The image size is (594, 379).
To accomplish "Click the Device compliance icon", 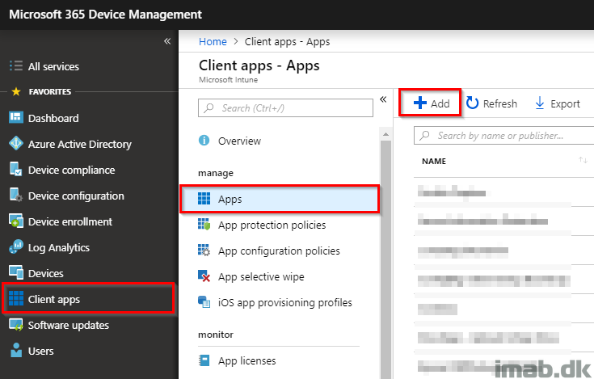I will tap(16, 169).
